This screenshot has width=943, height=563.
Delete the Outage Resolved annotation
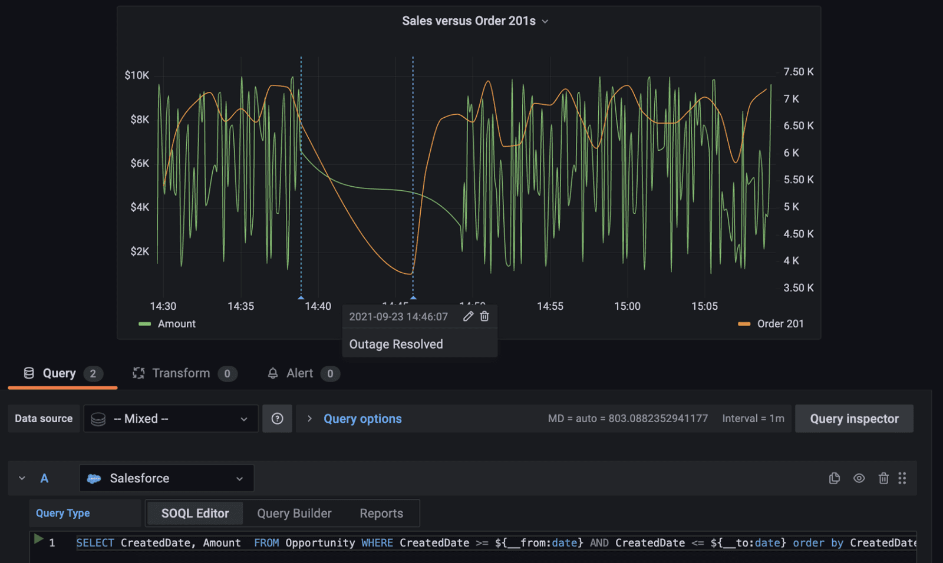point(484,316)
